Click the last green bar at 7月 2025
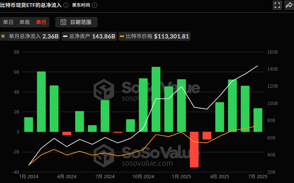Screen dimensions: 294x183 tap(258, 120)
